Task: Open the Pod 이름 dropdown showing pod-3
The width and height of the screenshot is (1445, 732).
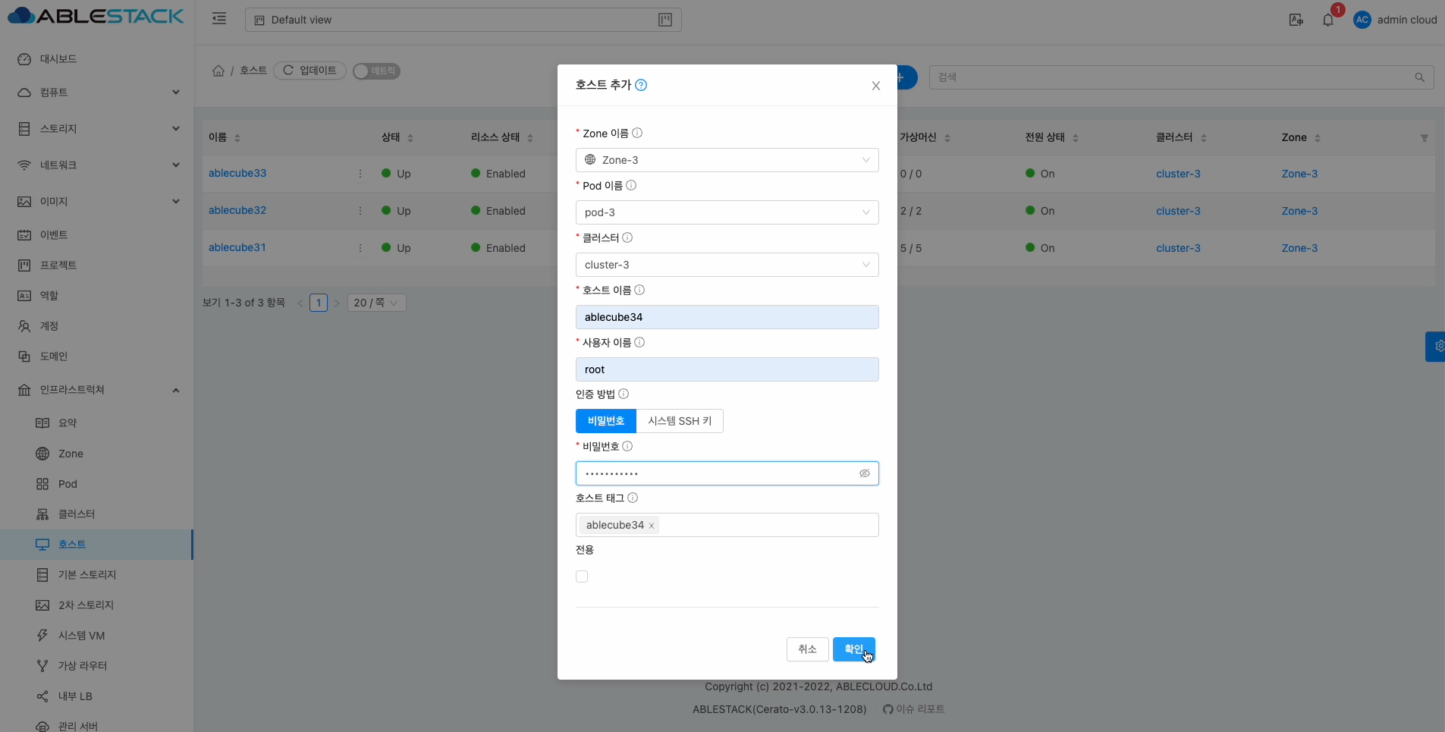Action: [x=727, y=212]
